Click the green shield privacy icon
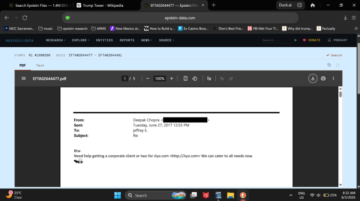The image size is (360, 201). click(x=68, y=18)
